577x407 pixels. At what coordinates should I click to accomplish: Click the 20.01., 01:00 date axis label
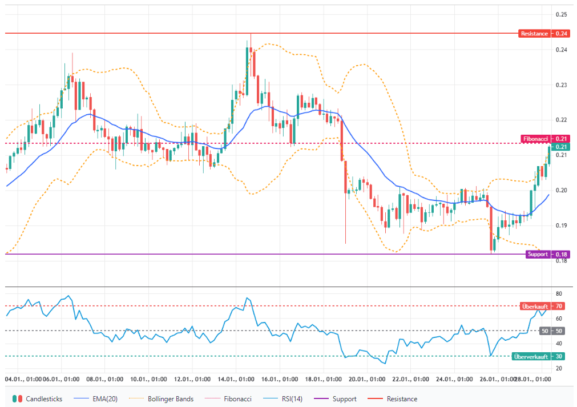(x=367, y=379)
